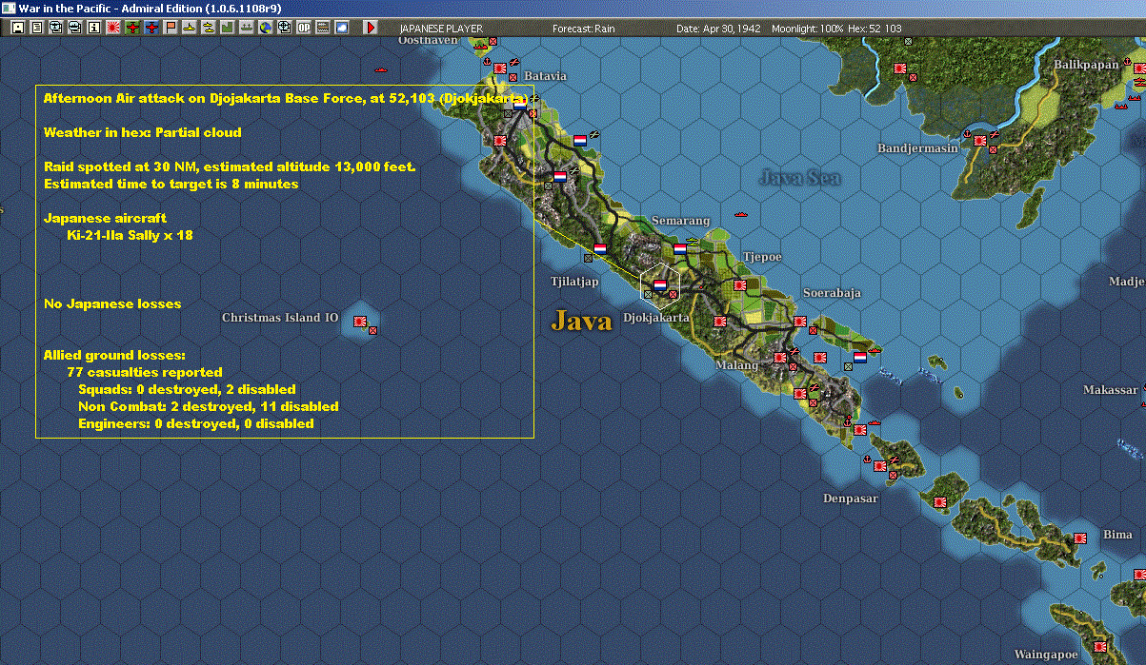Click '77 casualties reported' report line

click(x=145, y=372)
